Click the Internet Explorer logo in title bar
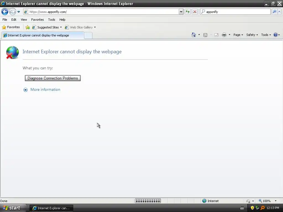Image resolution: width=283 pixels, height=212 pixels. point(3,3)
